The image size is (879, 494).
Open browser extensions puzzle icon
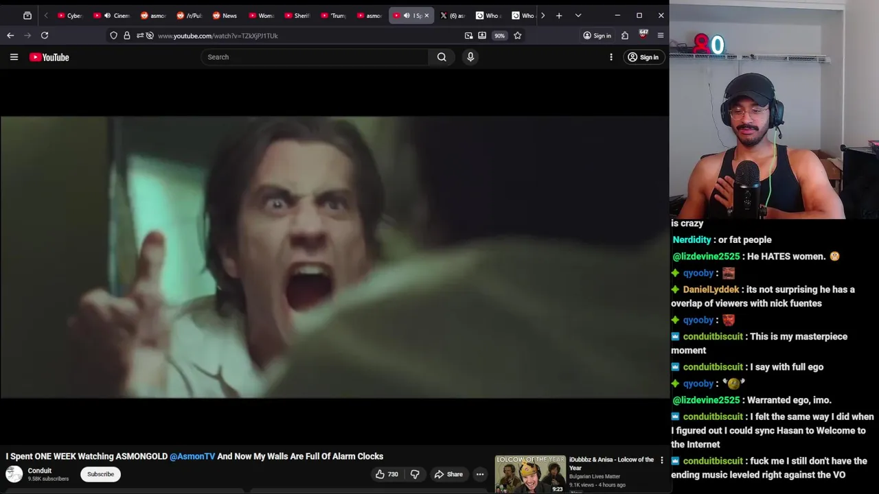625,36
